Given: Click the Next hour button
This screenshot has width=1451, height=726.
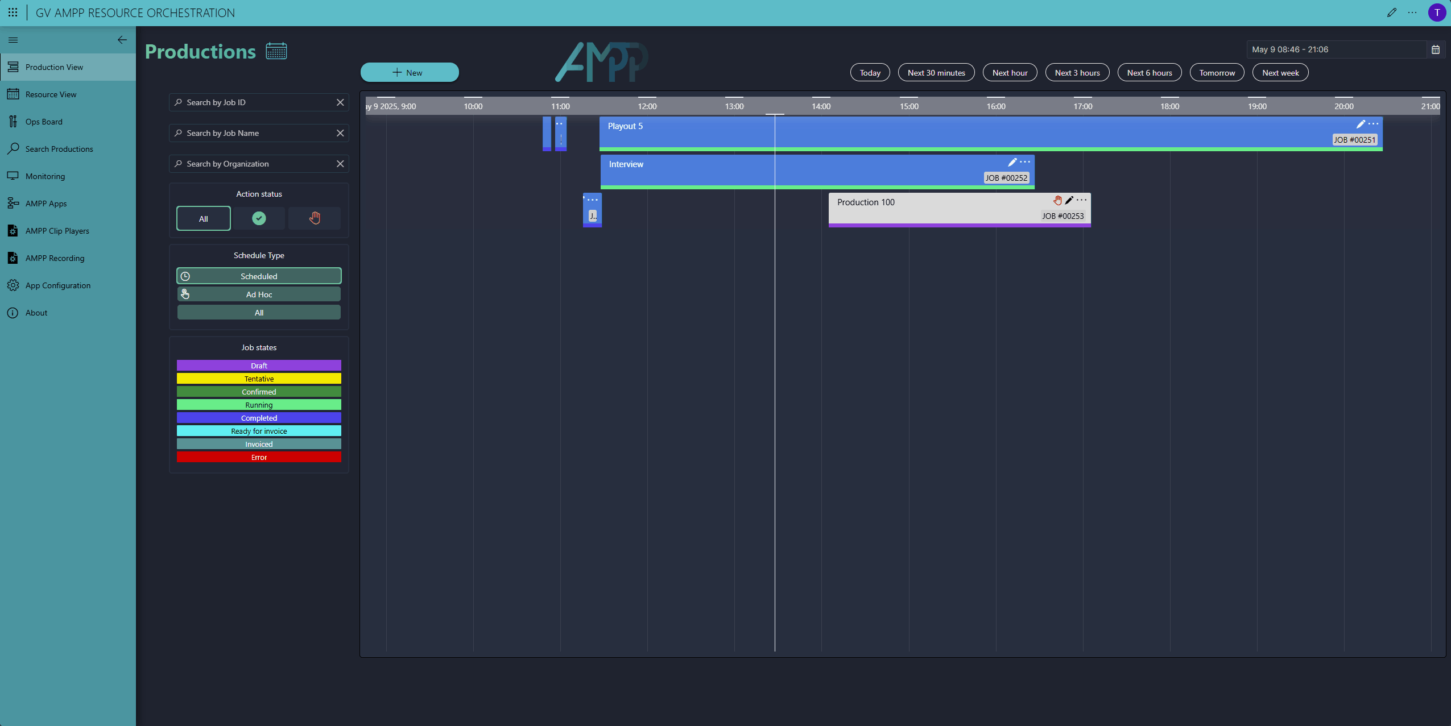Looking at the screenshot, I should click(1010, 73).
